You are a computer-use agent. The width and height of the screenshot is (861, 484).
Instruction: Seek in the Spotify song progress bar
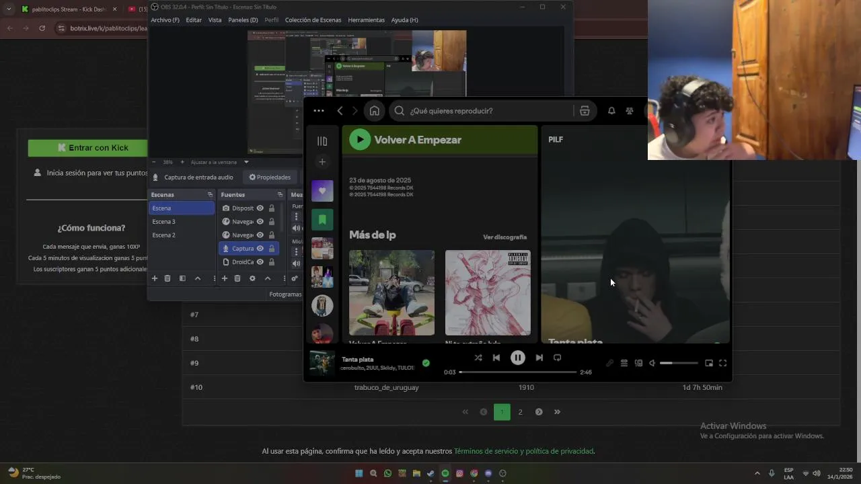517,372
